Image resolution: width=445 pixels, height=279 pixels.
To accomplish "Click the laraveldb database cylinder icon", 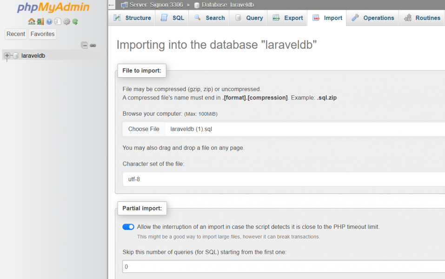I will click(16, 56).
